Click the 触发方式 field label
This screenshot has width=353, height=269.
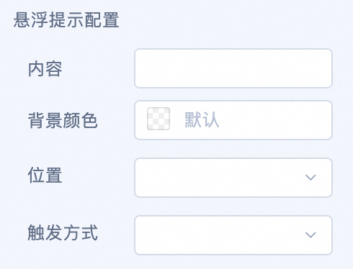63,232
